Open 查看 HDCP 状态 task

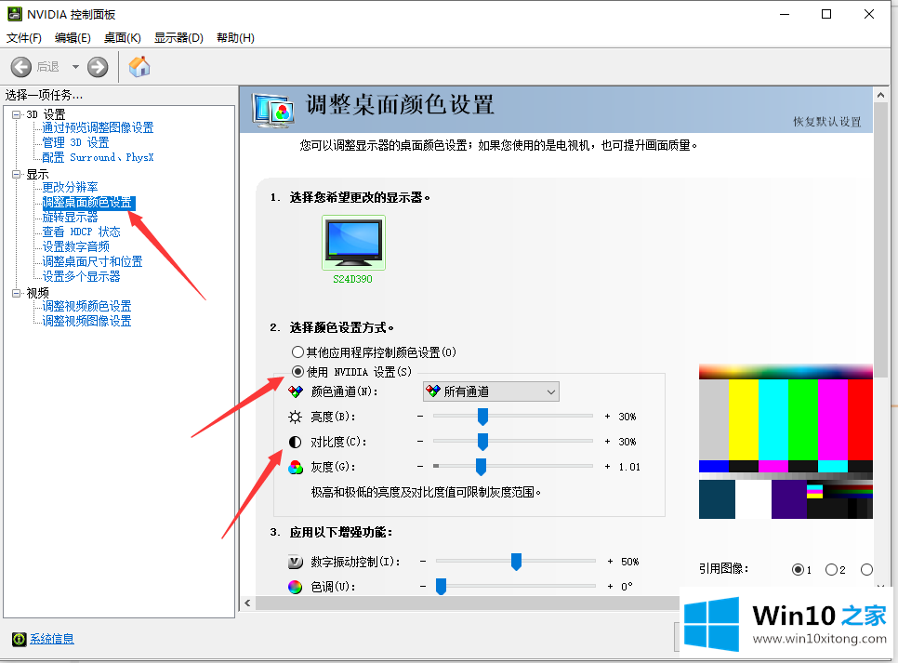point(81,232)
